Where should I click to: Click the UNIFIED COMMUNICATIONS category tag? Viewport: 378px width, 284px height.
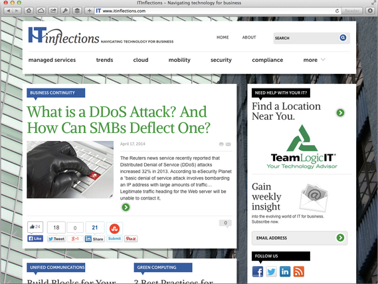click(56, 267)
